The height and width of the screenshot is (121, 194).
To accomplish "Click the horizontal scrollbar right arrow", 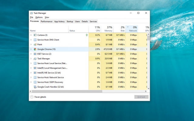I will point(145,91).
